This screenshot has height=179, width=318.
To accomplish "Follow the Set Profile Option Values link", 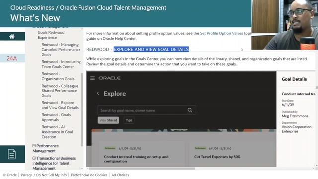I will pos(222,33).
